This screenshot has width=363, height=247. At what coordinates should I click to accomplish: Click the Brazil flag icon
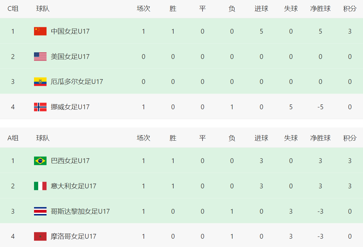coord(40,161)
